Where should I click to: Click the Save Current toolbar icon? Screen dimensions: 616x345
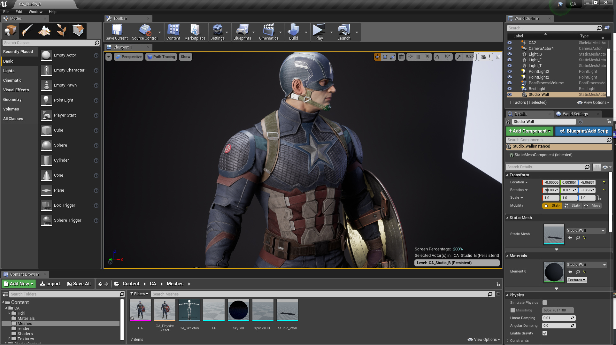[117, 32]
